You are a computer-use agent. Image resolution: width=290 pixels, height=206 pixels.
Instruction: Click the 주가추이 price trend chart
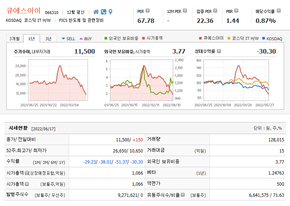[x=58, y=80]
